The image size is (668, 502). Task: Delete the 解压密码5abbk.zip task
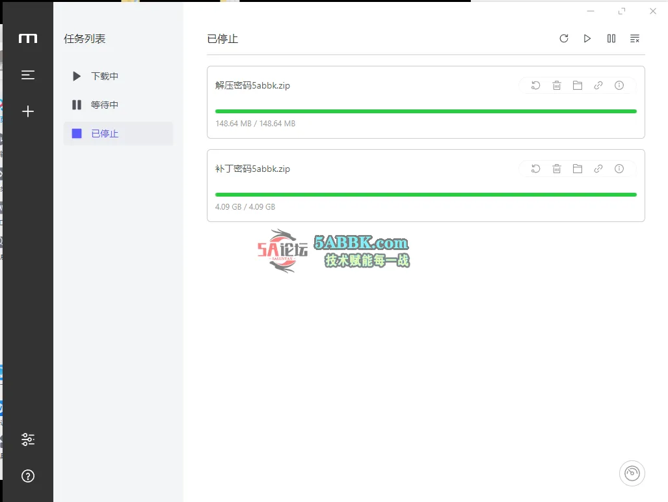click(557, 85)
